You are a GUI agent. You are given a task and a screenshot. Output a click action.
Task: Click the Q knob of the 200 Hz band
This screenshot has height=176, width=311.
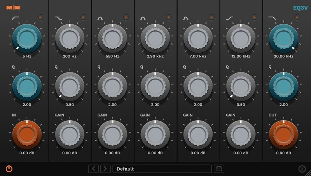70,86
